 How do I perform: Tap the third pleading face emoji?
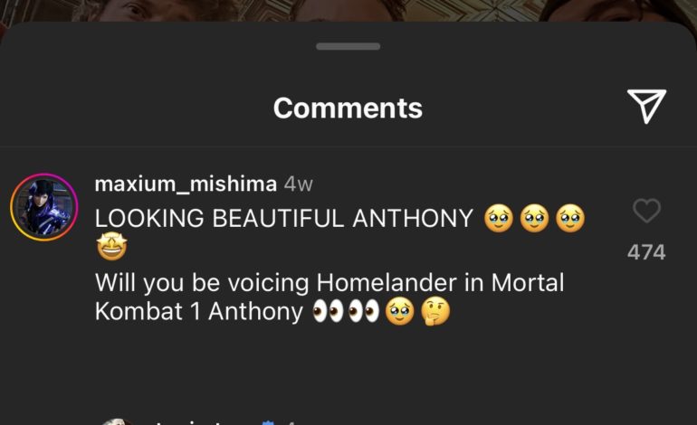click(x=570, y=218)
